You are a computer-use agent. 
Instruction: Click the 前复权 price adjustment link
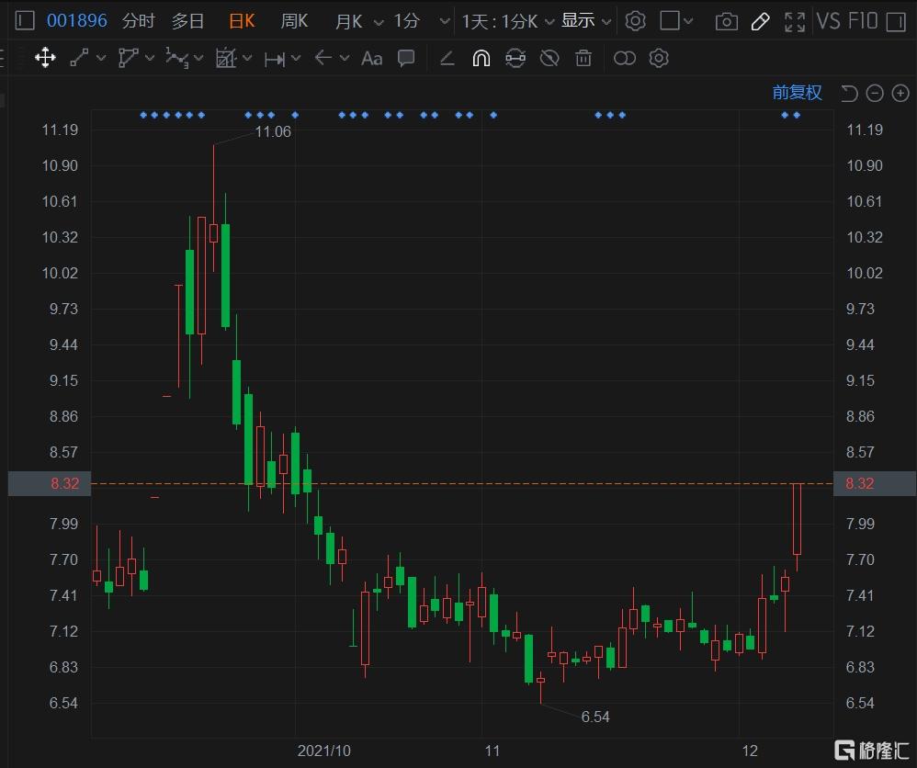(x=797, y=93)
